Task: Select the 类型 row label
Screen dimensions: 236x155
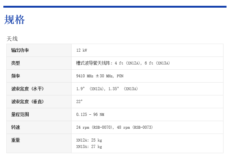Action: click(x=16, y=63)
